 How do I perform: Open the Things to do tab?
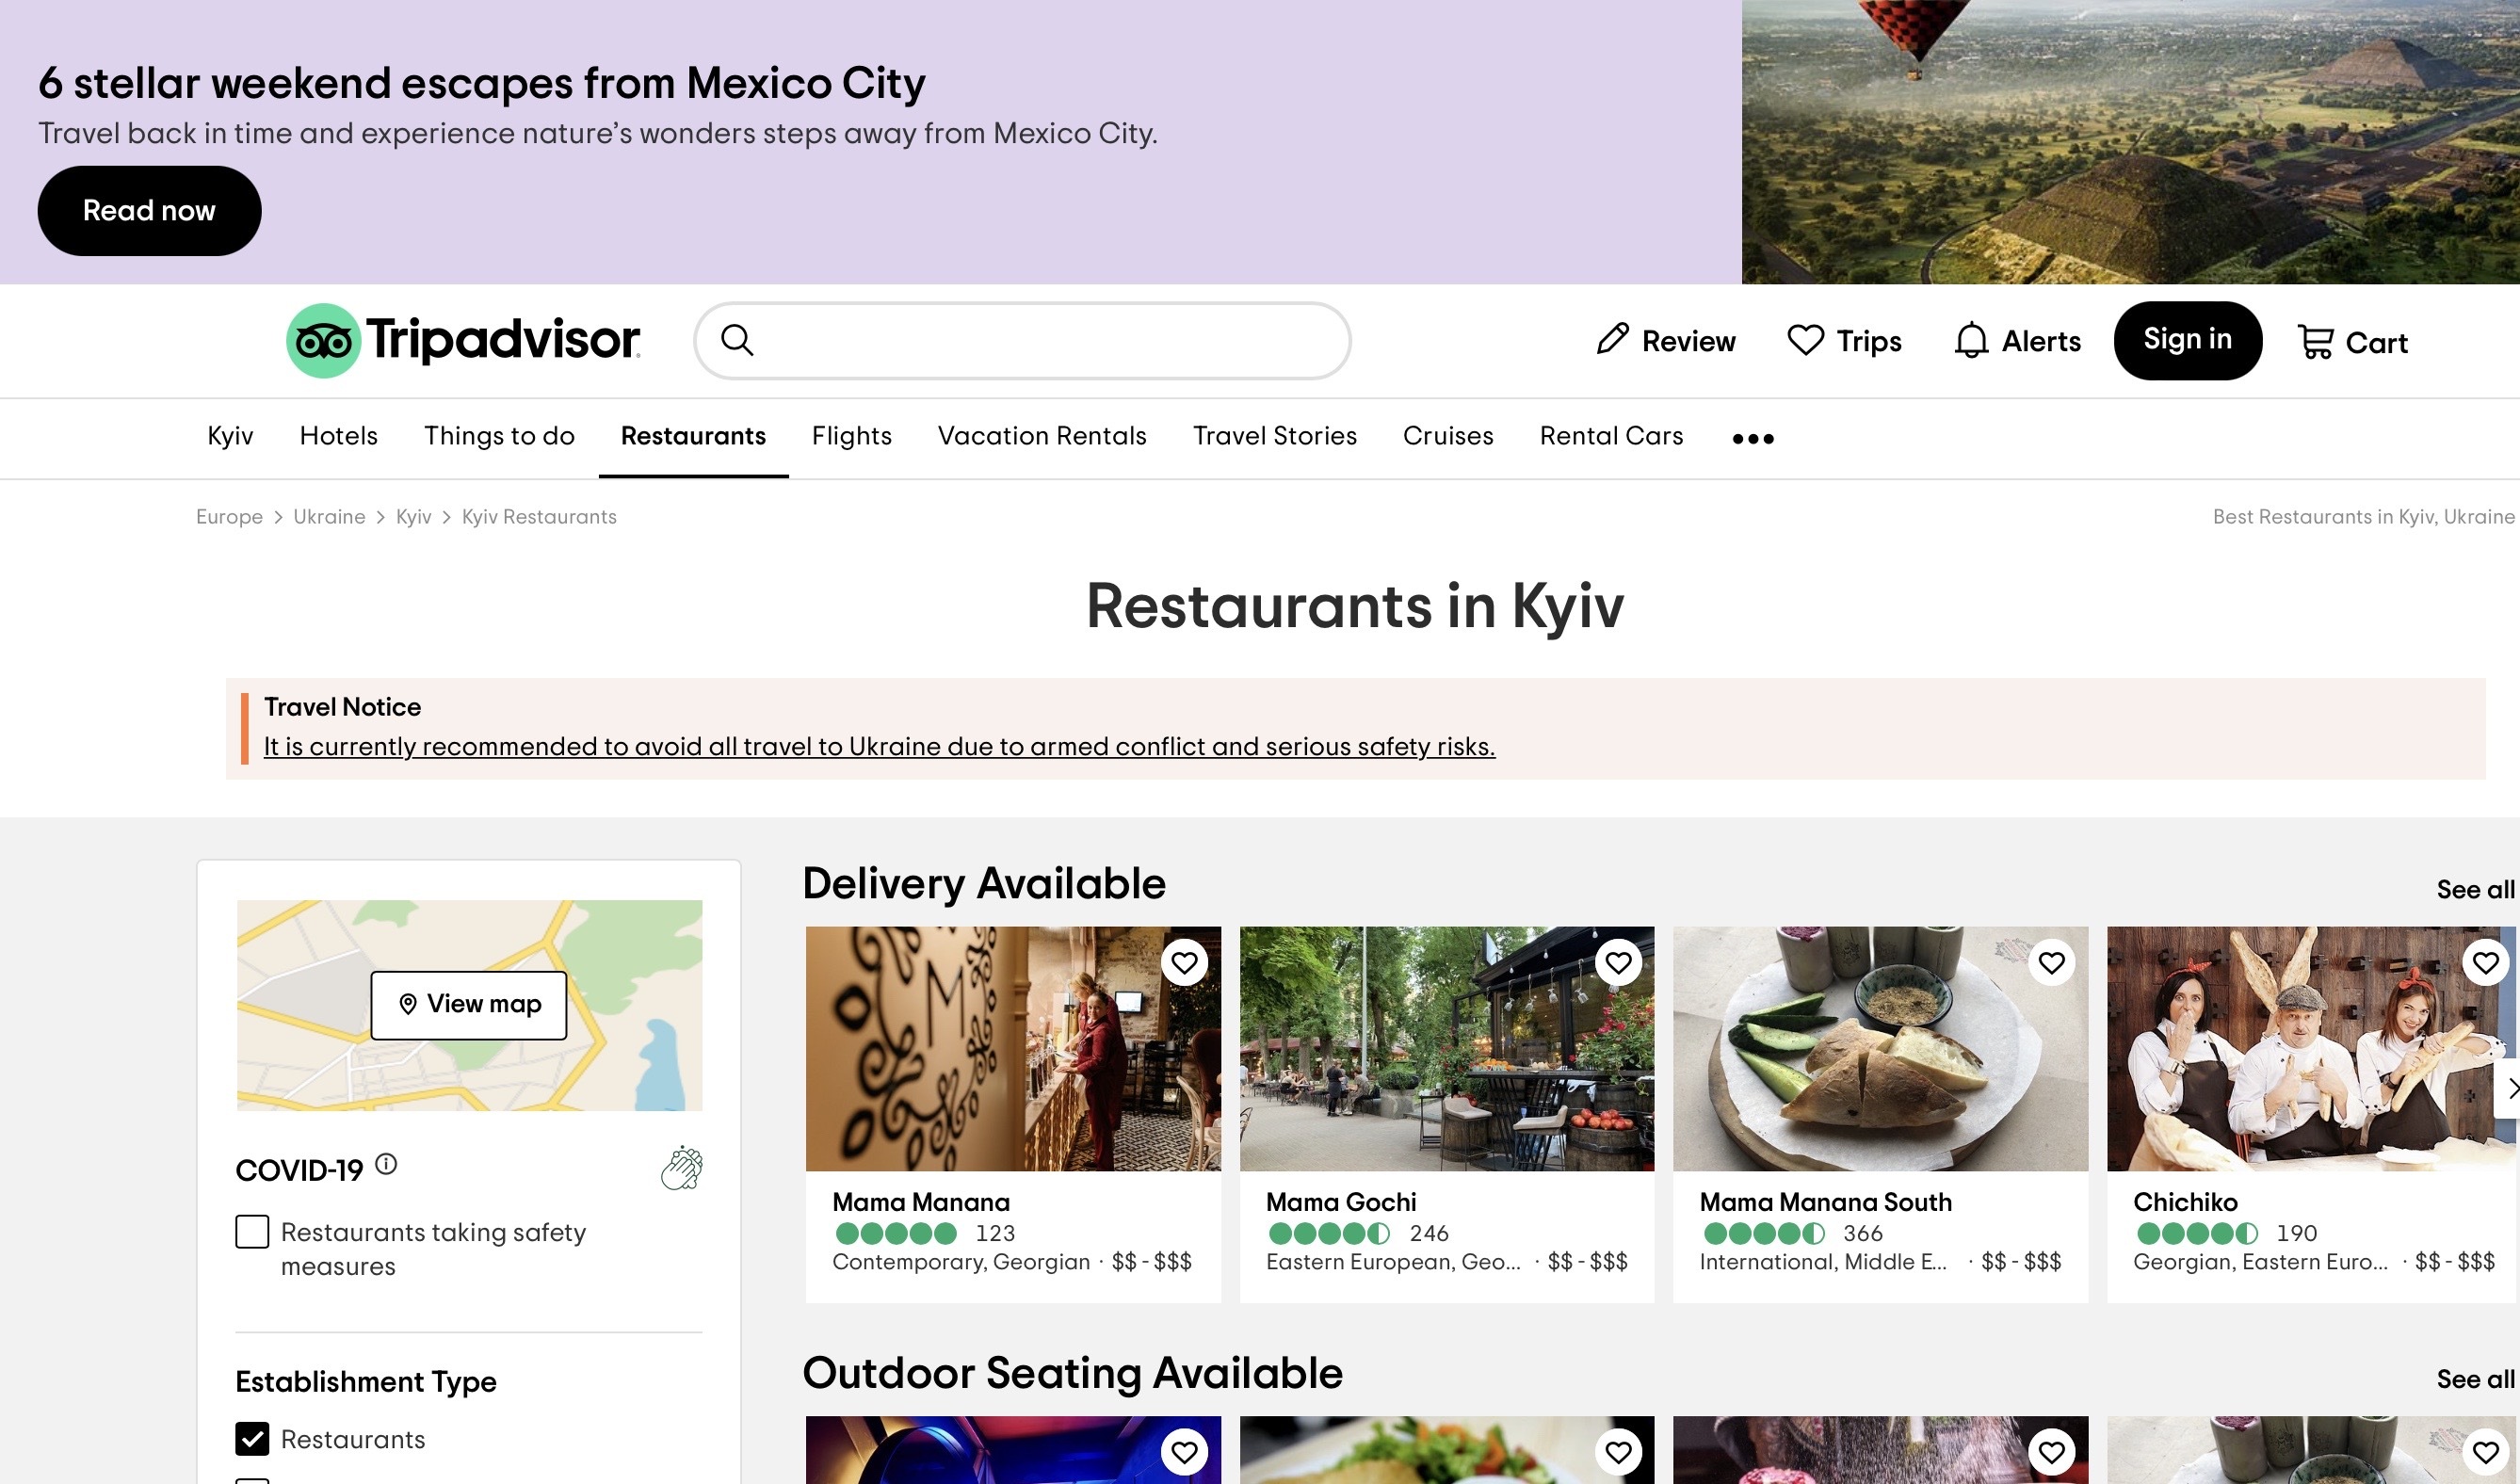499,436
